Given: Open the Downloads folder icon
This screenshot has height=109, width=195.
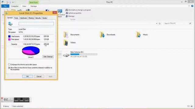Looking at the screenshot, I should (x=102, y=35).
